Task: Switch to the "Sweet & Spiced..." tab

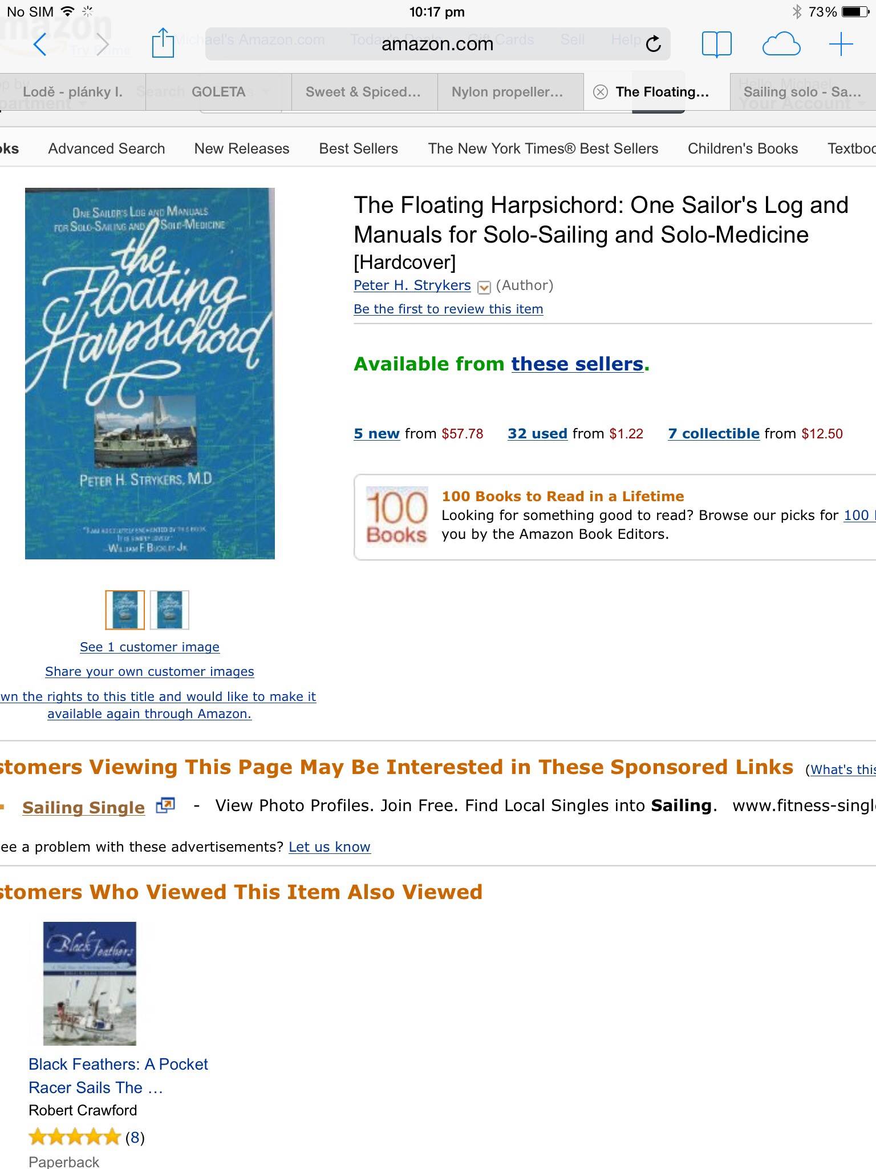Action: click(363, 92)
